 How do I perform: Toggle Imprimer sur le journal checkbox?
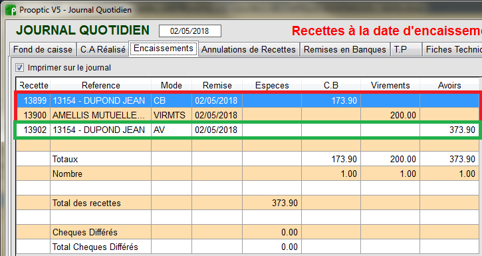(20, 68)
